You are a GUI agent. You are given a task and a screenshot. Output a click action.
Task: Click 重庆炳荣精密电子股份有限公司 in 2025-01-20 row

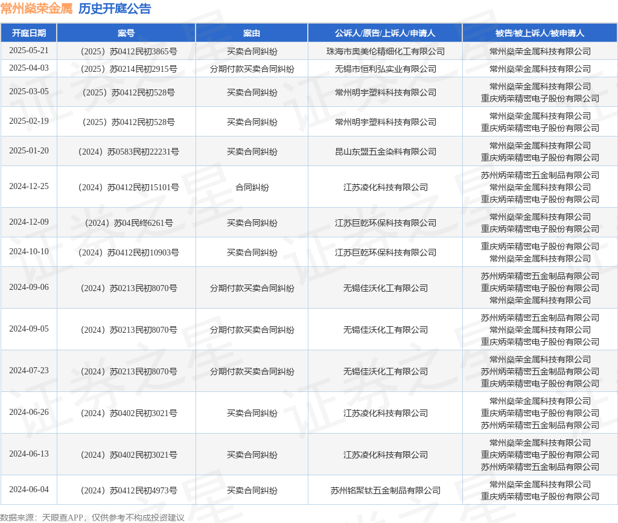[x=540, y=158]
